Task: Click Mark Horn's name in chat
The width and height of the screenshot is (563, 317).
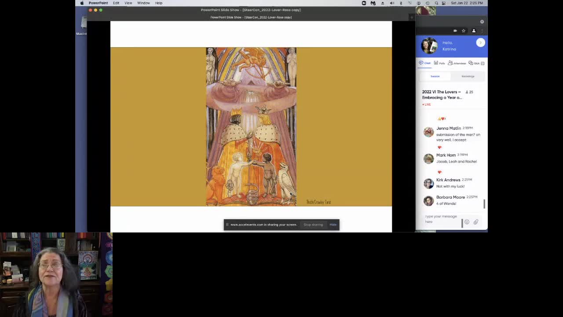Action: 446,155
